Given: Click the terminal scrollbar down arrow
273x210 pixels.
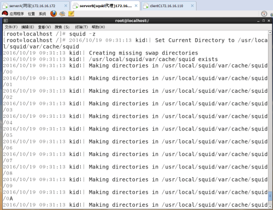Looking at the screenshot, I should click(270, 206).
